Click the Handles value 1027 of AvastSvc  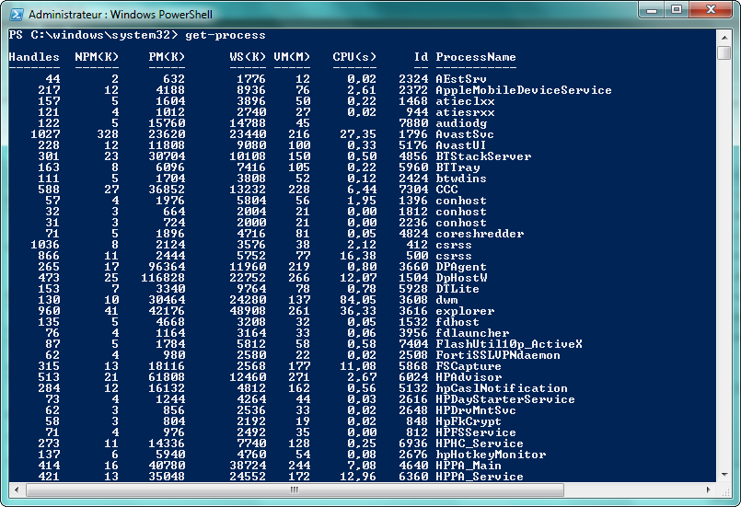tap(45, 134)
